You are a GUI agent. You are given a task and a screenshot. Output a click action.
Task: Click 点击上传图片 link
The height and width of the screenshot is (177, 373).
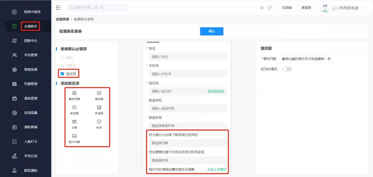click(217, 170)
